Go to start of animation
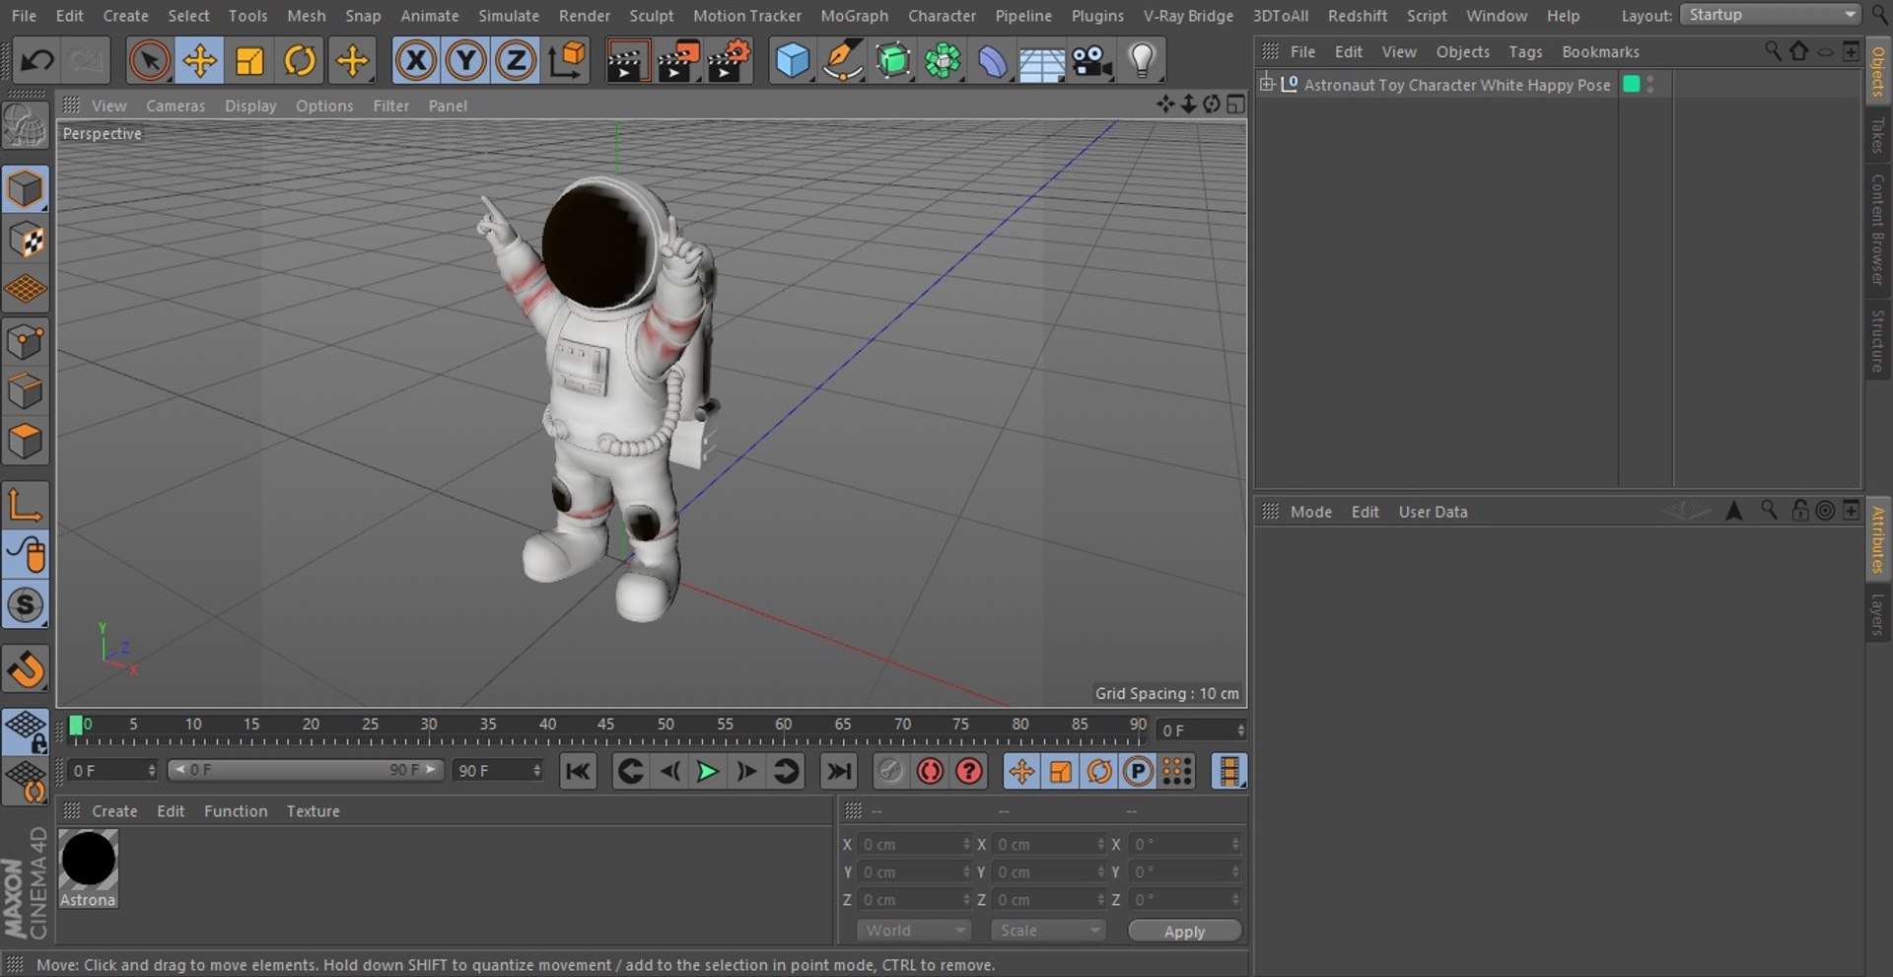This screenshot has width=1893, height=977. (x=578, y=771)
